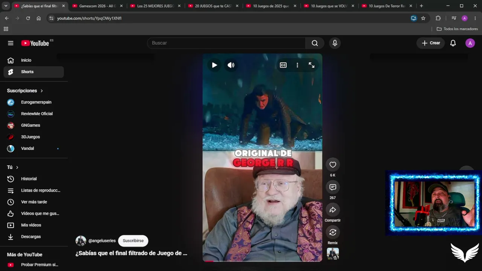The height and width of the screenshot is (271, 482).
Task: Click the Crear button
Action: (431, 43)
